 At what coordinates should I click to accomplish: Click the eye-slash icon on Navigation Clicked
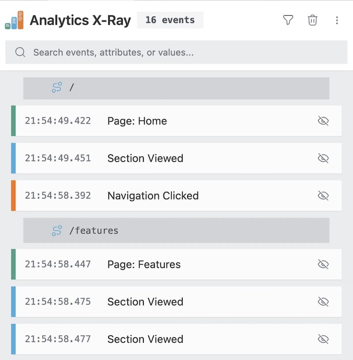[323, 196]
